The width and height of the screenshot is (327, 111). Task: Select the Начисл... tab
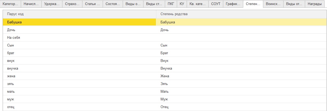tap(31, 4)
